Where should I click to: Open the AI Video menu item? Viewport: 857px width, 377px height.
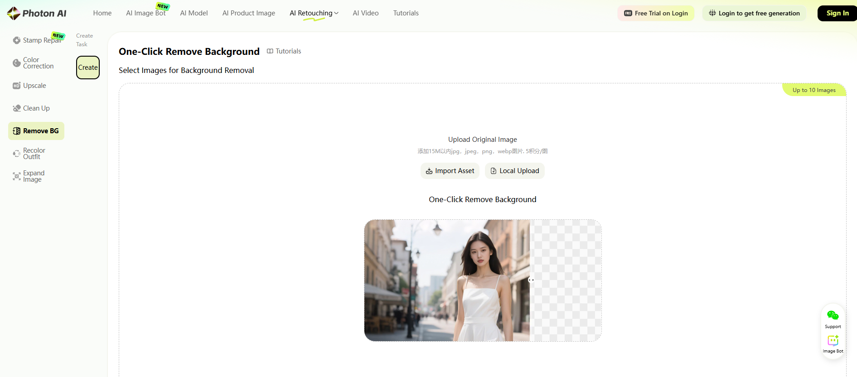coord(366,13)
